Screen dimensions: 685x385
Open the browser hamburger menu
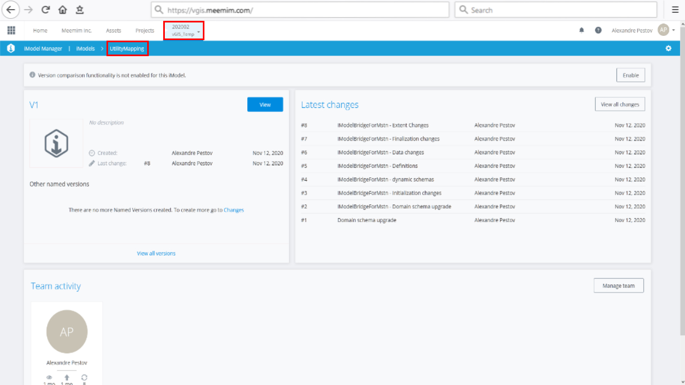point(675,10)
